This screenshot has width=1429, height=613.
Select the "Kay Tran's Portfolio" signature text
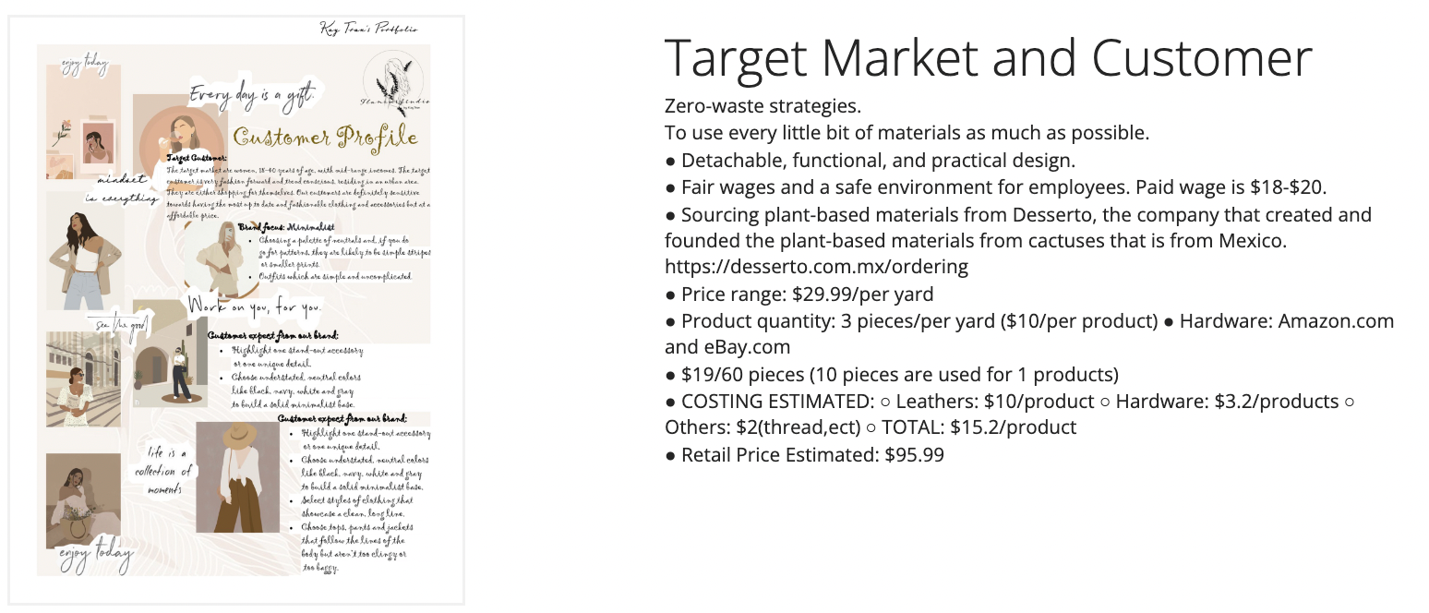(368, 29)
